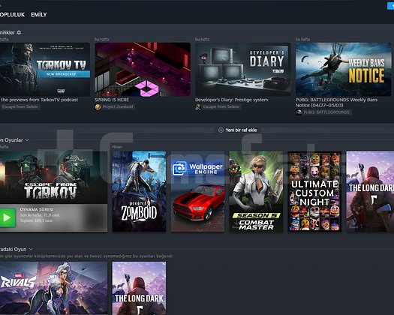Click the green play button for Escape from Tarkov
Image resolution: width=394 pixels, height=315 pixels.
[x=7, y=217]
